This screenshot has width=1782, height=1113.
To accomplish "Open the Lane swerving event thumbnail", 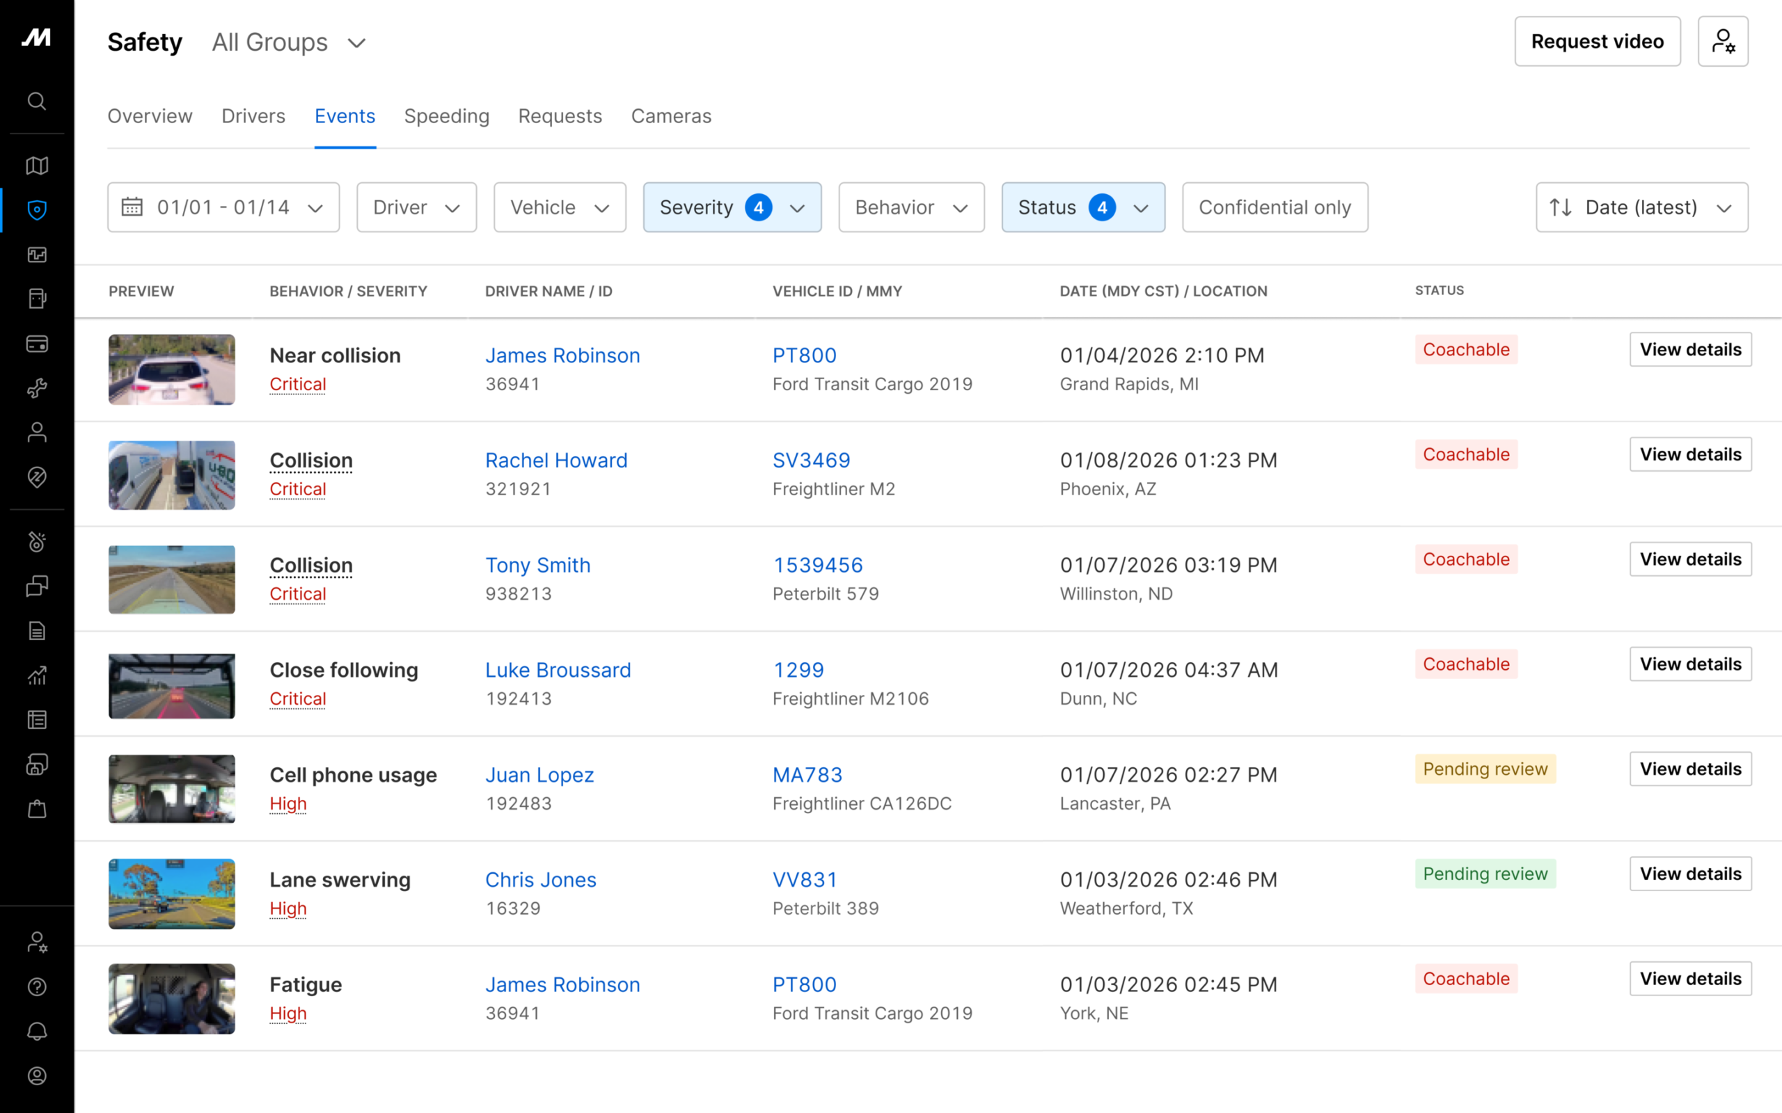I will (171, 894).
